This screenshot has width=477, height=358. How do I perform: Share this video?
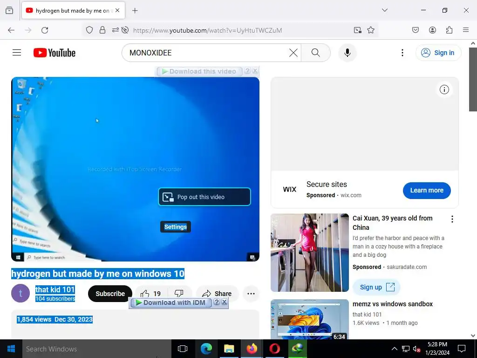pyautogui.click(x=217, y=294)
